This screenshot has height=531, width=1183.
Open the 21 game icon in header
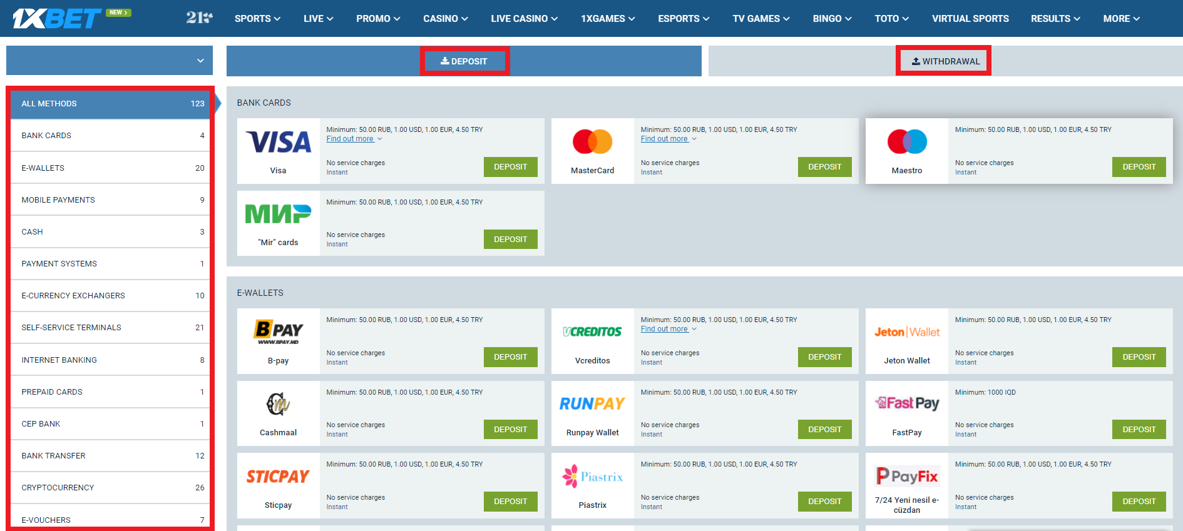tap(199, 18)
